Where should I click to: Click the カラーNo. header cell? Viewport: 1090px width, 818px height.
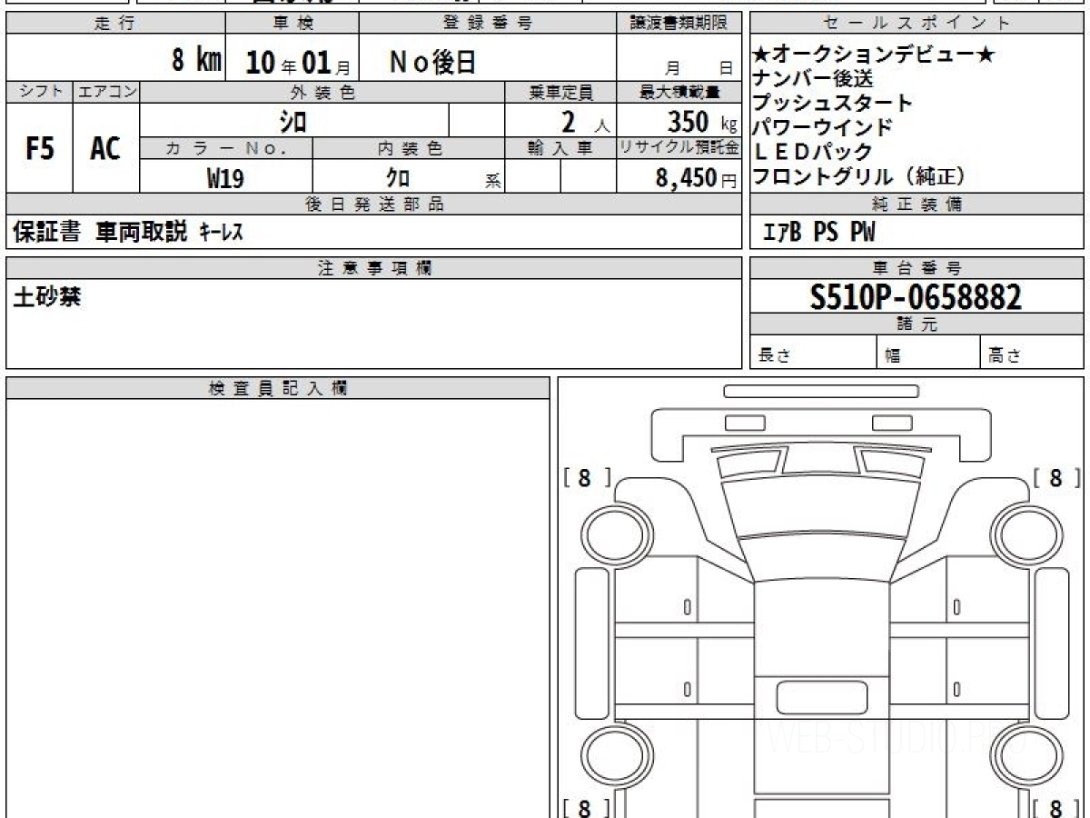(226, 148)
